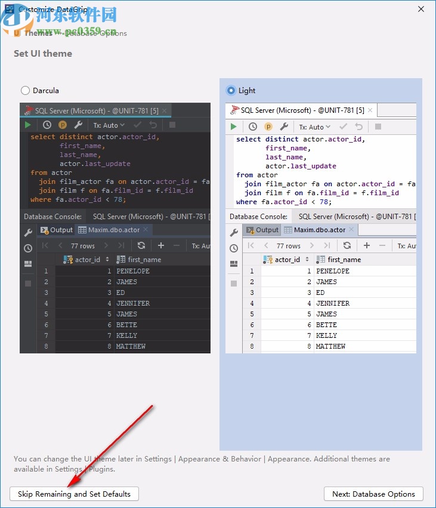
Task: Click delete row minus icon in Light preview
Action: (382, 245)
